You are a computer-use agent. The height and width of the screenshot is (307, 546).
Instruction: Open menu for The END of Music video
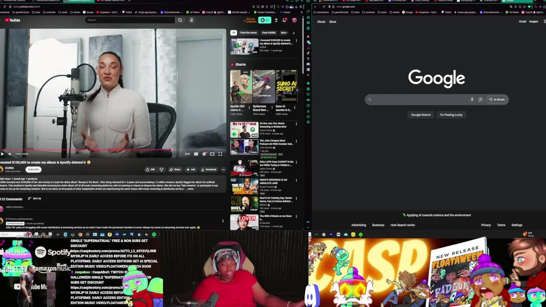(296, 217)
